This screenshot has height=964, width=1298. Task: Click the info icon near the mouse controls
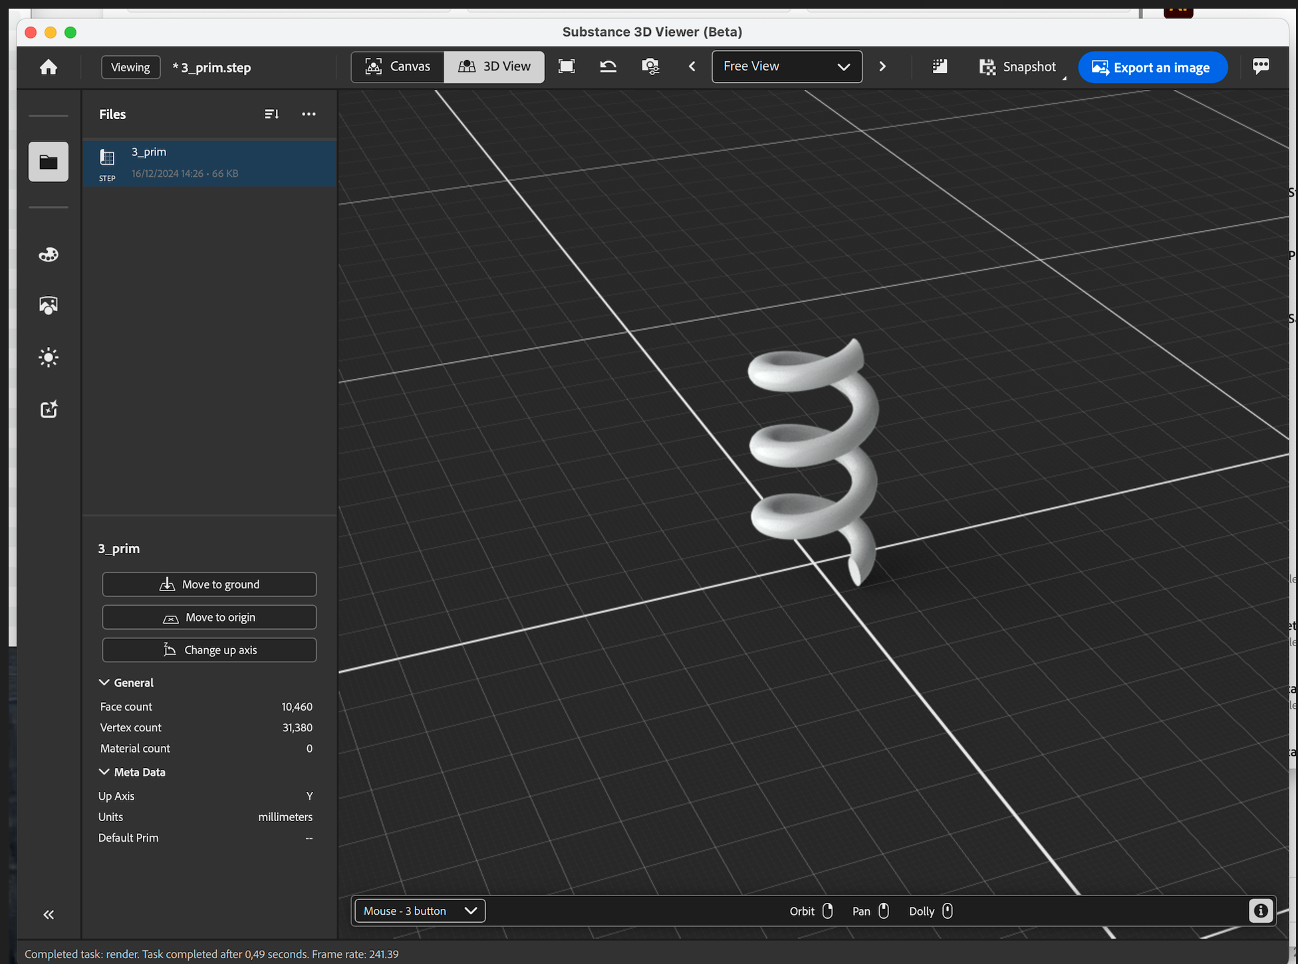[x=1260, y=911]
